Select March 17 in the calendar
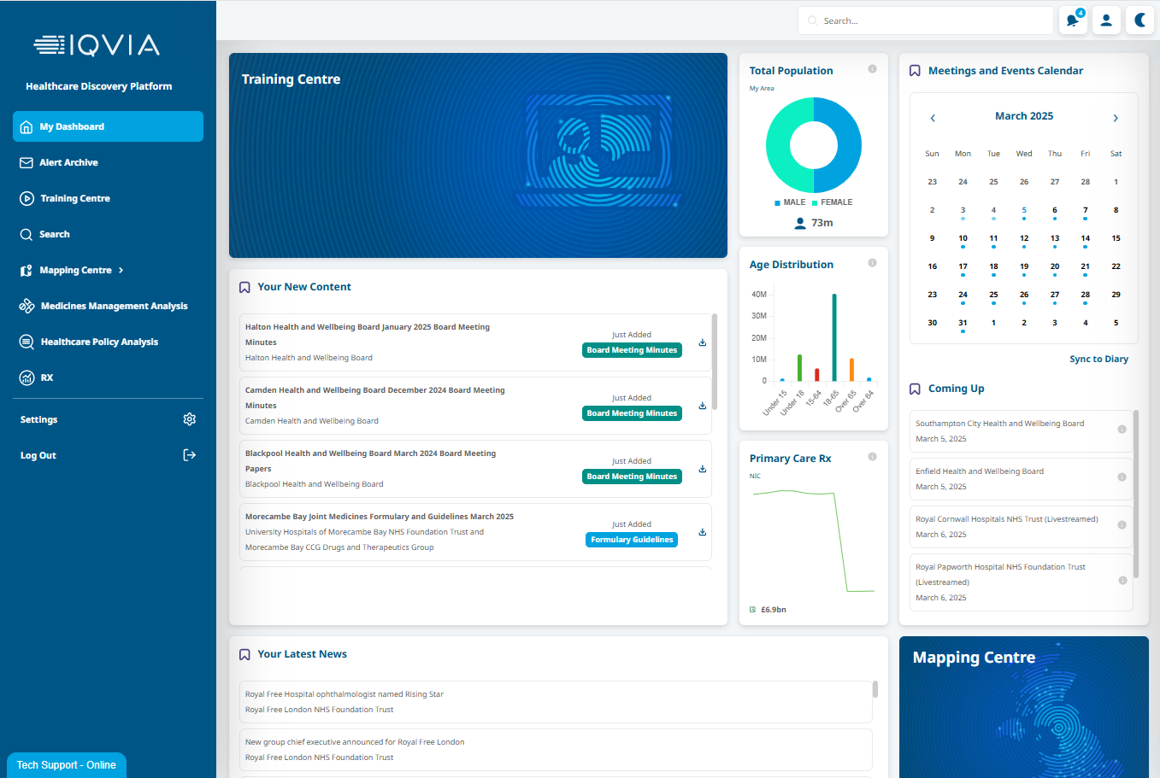The width and height of the screenshot is (1160, 778). pos(963,268)
